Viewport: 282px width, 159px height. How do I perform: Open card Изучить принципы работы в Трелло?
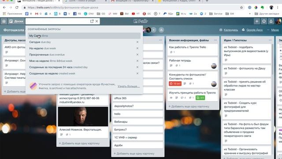click(x=193, y=95)
